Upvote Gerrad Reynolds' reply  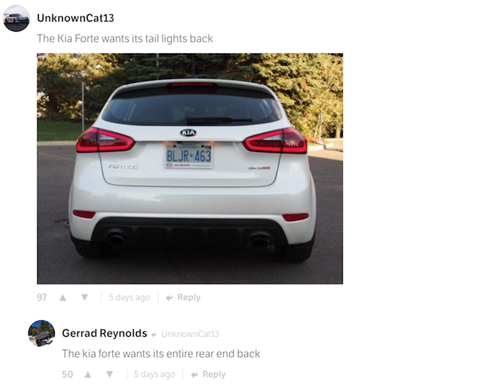click(x=88, y=374)
